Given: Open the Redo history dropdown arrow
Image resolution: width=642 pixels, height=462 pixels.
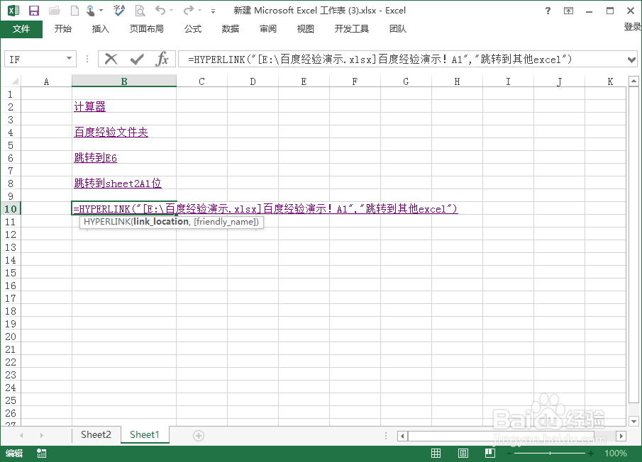Looking at the screenshot, I should (x=200, y=11).
